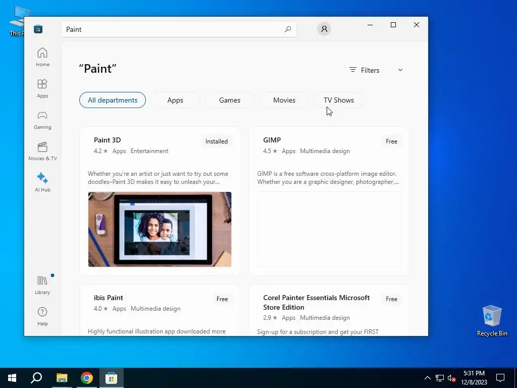Filter results by Games tab
This screenshot has height=388, width=517.
coord(230,100)
